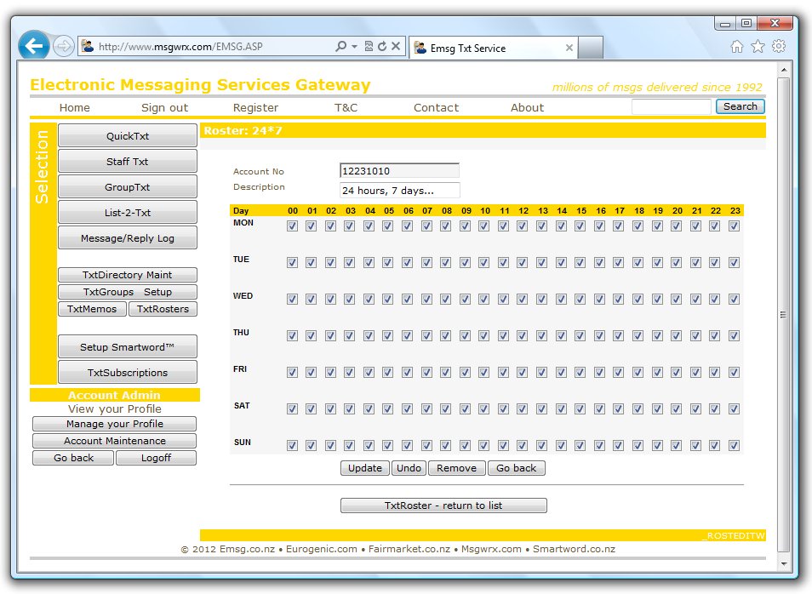This screenshot has width=812, height=594.
Task: Disable the FRI 12 hour checkbox
Action: pyautogui.click(x=523, y=373)
